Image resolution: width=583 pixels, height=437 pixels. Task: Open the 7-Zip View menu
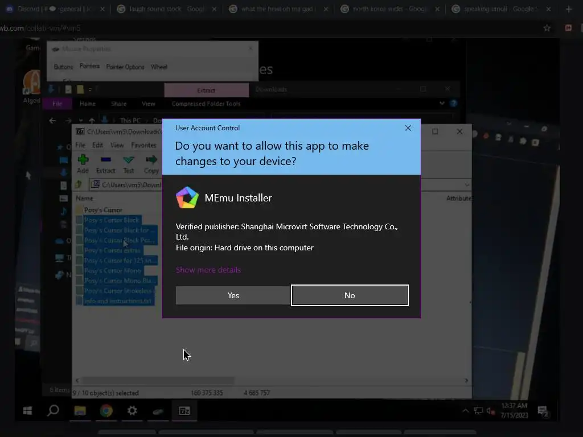coord(117,145)
